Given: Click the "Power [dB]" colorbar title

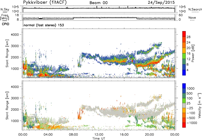Looking at the screenshot, I should (x=193, y=53).
